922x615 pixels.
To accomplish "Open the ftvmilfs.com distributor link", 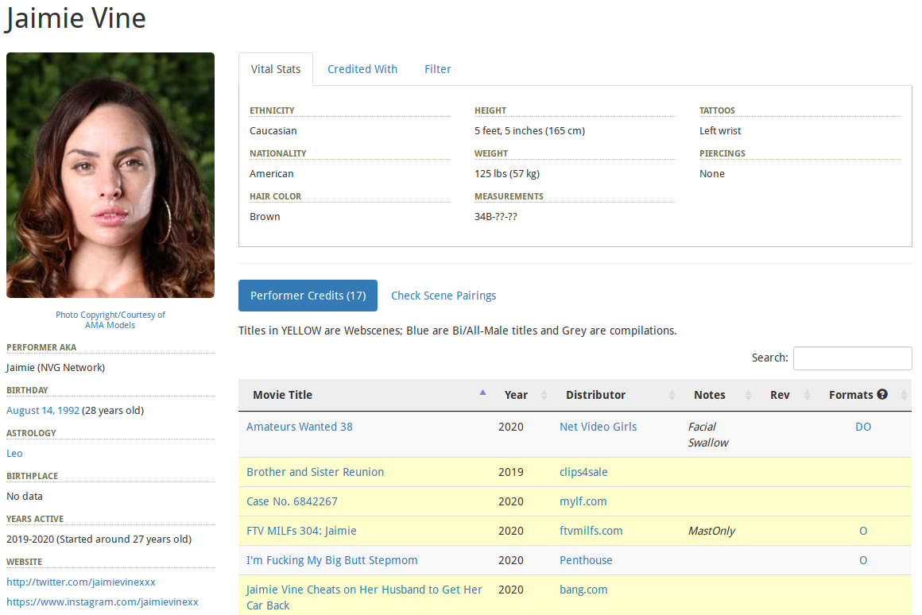I will click(591, 531).
